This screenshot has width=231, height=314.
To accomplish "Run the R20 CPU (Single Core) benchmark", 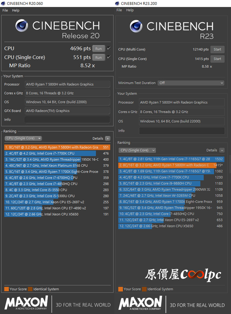I will coord(98,58).
